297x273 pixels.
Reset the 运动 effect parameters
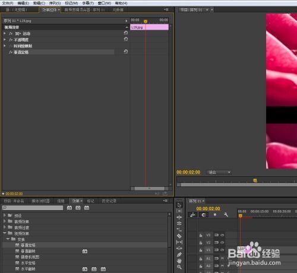click(126, 33)
